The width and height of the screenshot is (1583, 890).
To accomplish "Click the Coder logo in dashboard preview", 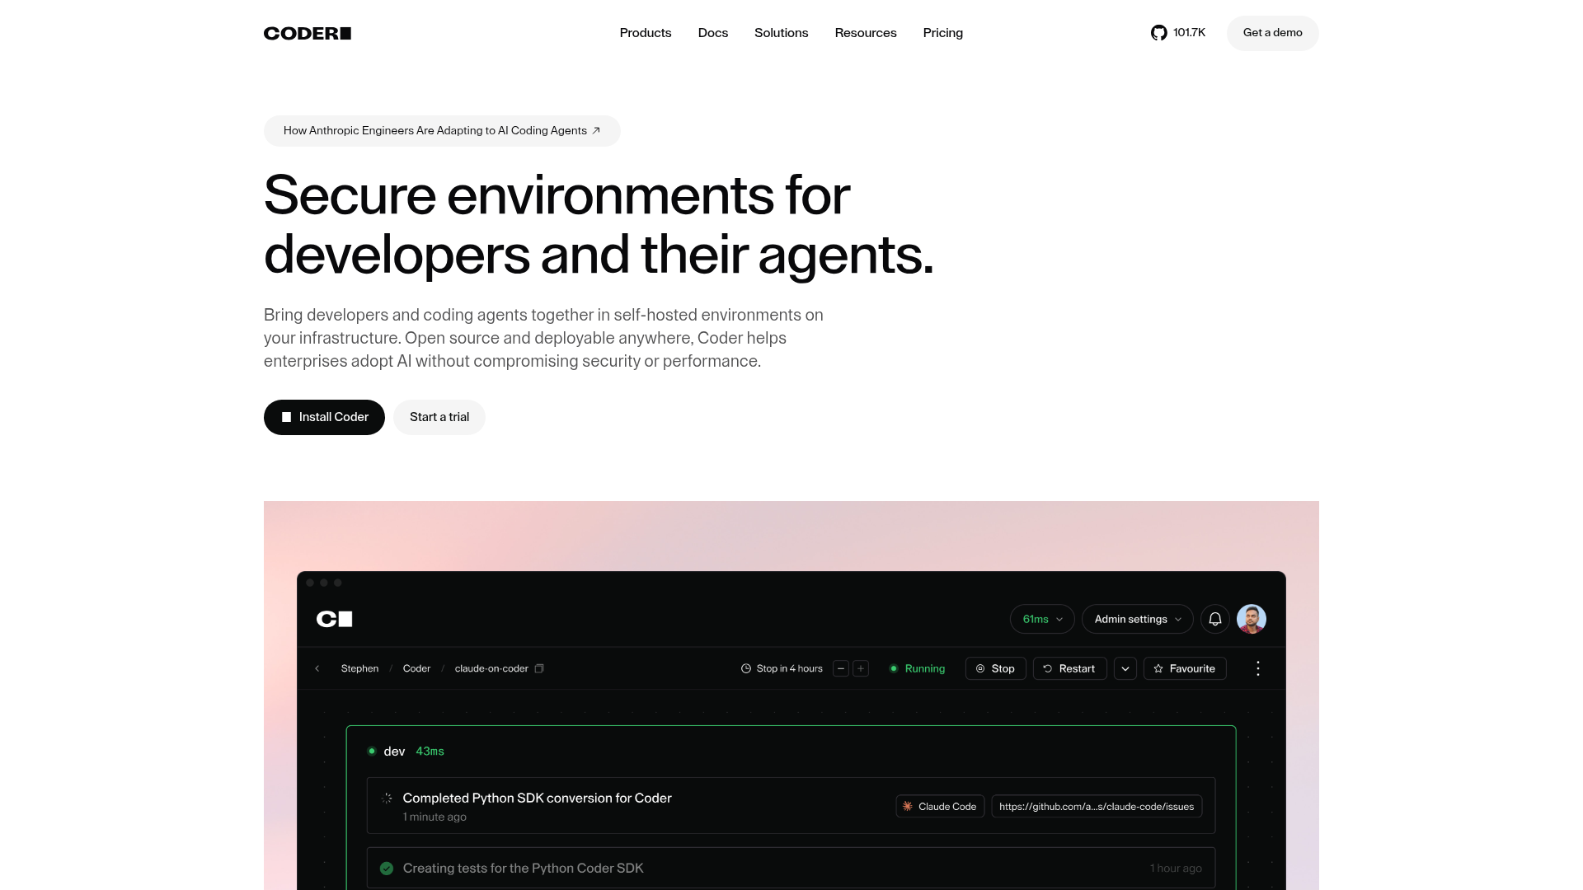I will tap(334, 619).
